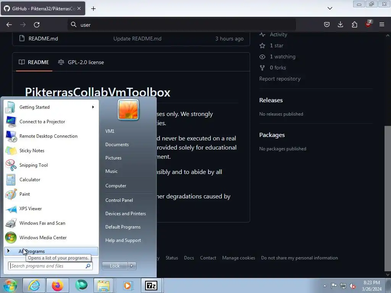Click the user account picture

(128, 109)
